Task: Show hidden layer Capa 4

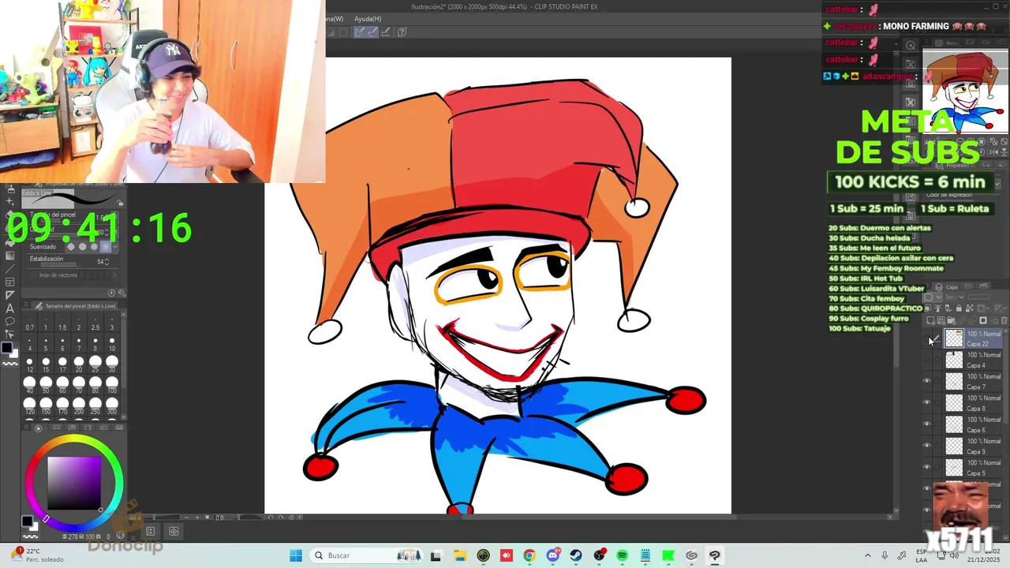Action: coord(927,361)
